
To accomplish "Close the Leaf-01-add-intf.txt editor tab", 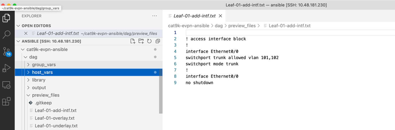I will [221, 16].
